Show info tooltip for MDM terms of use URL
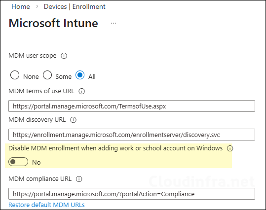 pos(81,91)
